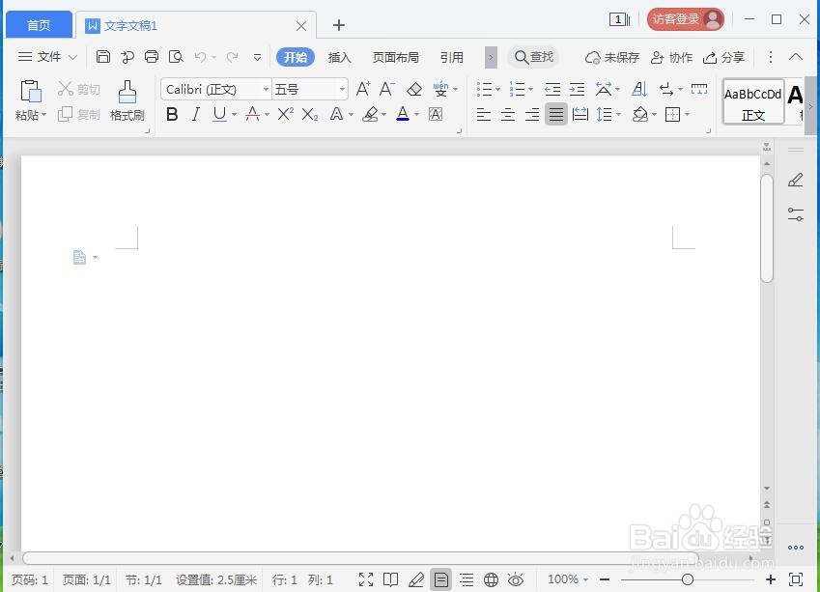Viewport: 820px width, 592px height.
Task: Click the 分享 share button
Action: pos(723,57)
